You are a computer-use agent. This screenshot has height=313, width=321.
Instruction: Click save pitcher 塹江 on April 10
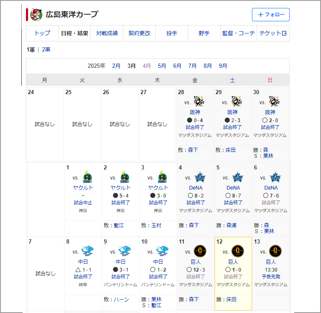tap(156, 305)
